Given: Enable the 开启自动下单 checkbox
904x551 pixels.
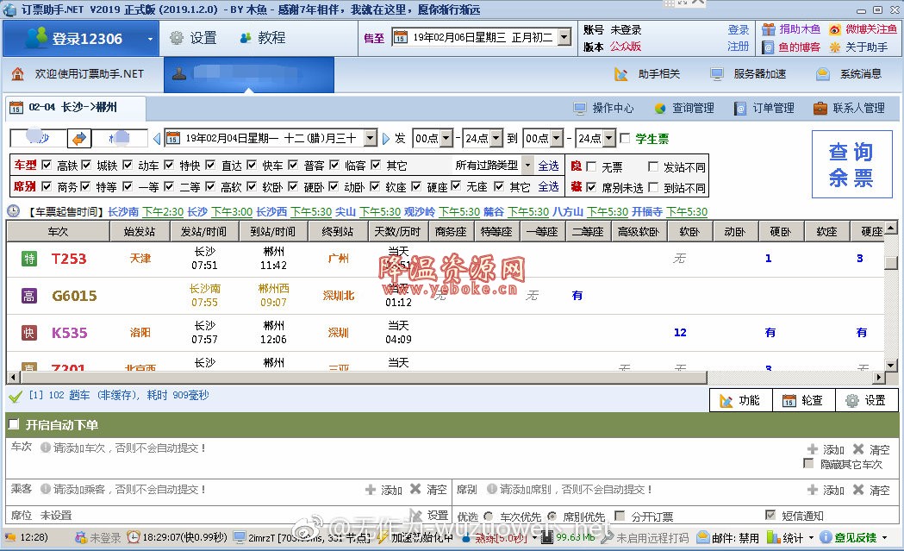Looking at the screenshot, I should coord(14,424).
